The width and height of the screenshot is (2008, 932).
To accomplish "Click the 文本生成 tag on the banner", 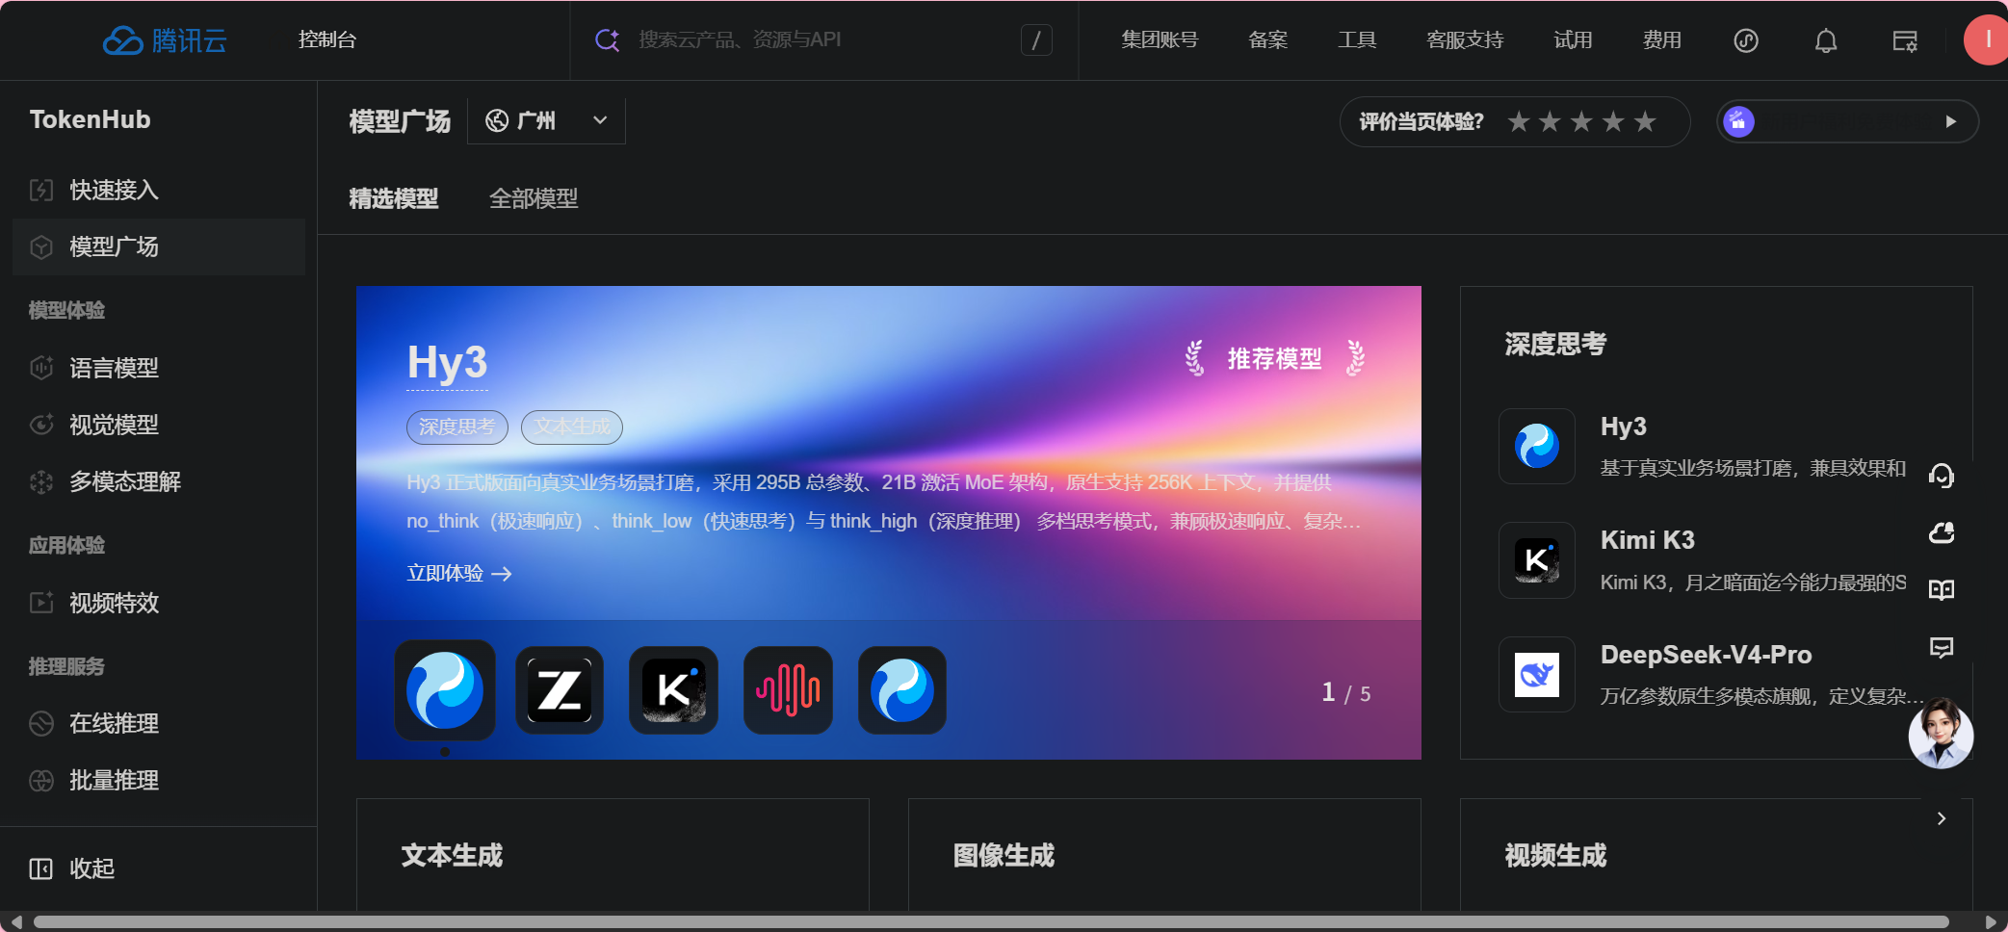I will (x=572, y=427).
